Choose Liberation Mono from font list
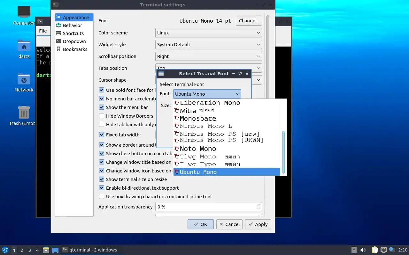This screenshot has width=409, height=255. tap(227, 103)
